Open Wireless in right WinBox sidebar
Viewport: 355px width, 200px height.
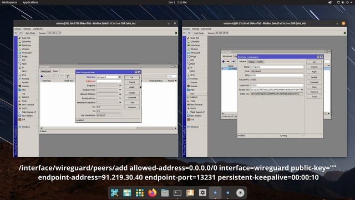click(x=194, y=49)
